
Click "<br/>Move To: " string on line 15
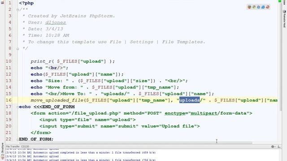[x=69, y=94]
